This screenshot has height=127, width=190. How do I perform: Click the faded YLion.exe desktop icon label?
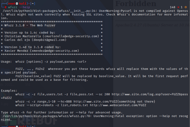(51, 57)
